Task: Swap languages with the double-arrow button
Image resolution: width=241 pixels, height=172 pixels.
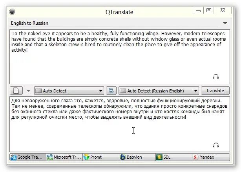Action: [111, 91]
